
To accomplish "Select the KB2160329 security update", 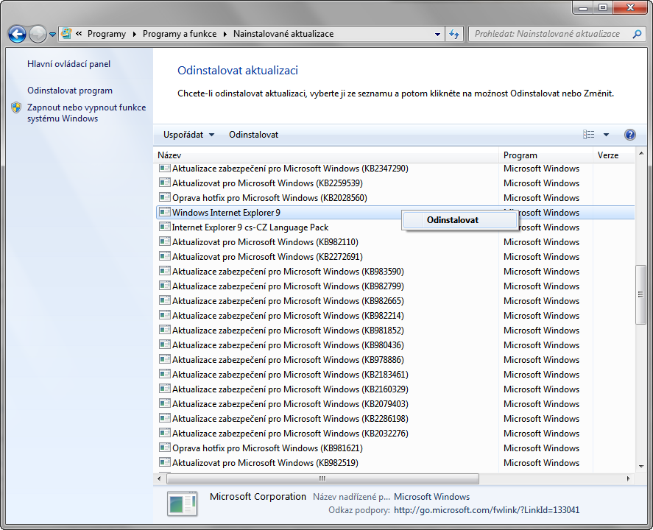I will (x=395, y=389).
